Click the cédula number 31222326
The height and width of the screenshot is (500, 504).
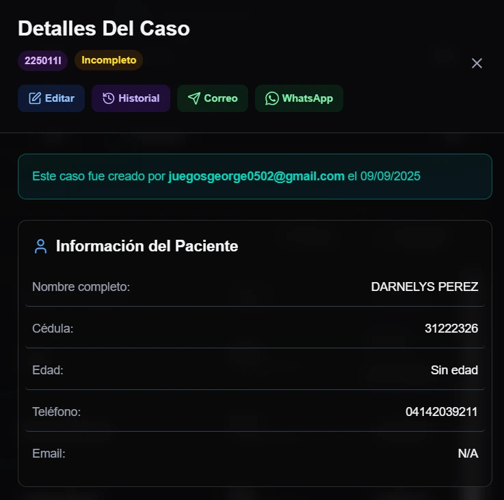tap(451, 329)
